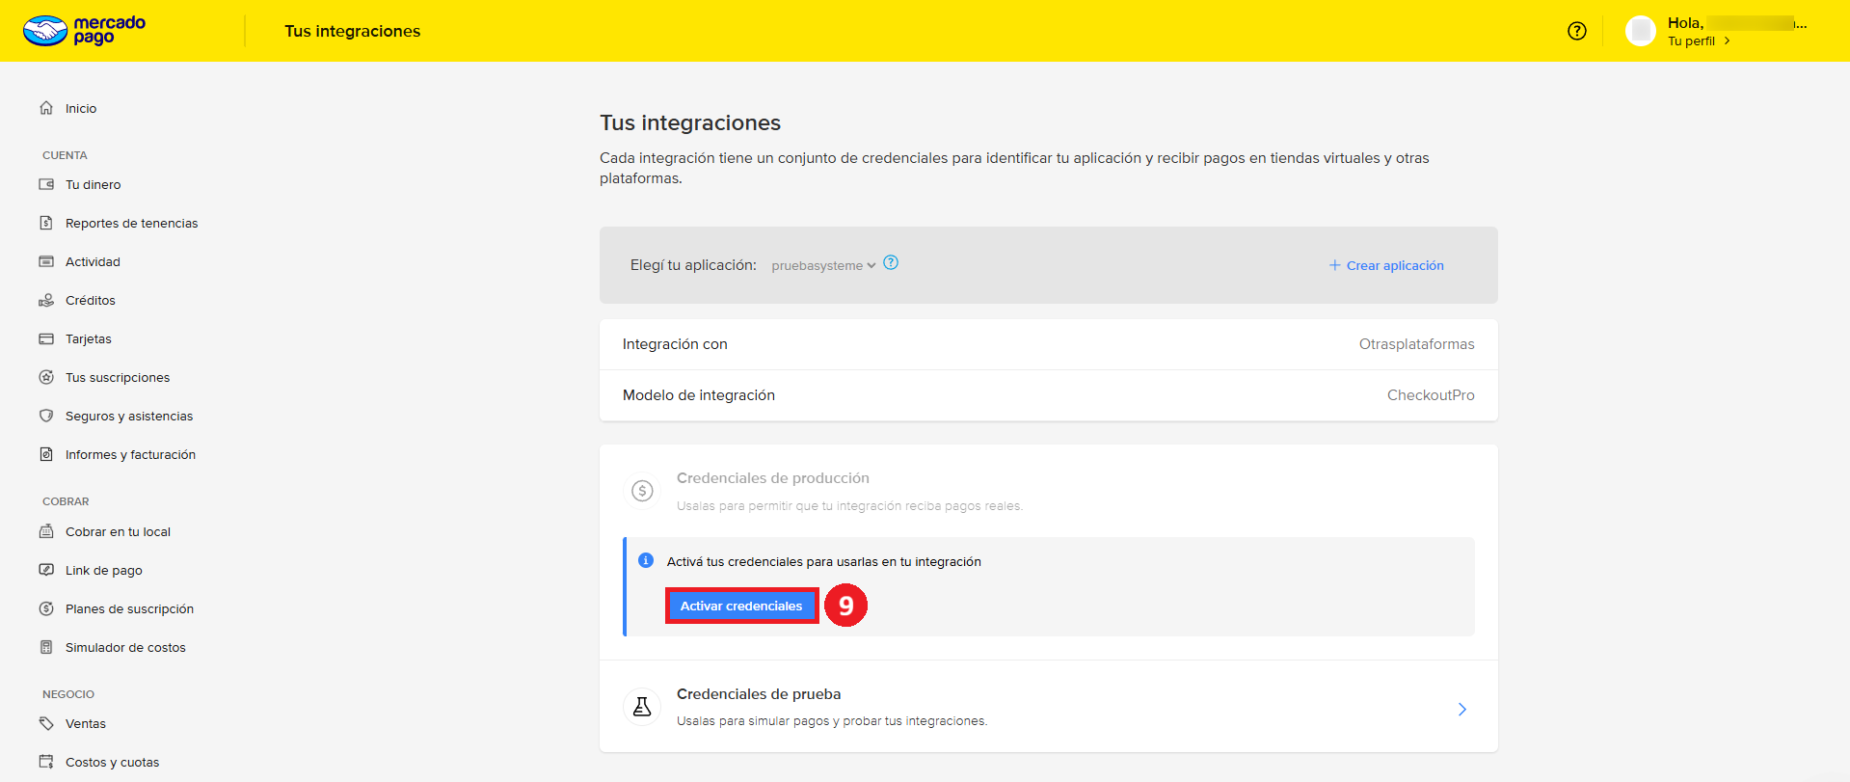Click the CheckoutPro value text
Screen dimensions: 1850x782
tap(1431, 395)
